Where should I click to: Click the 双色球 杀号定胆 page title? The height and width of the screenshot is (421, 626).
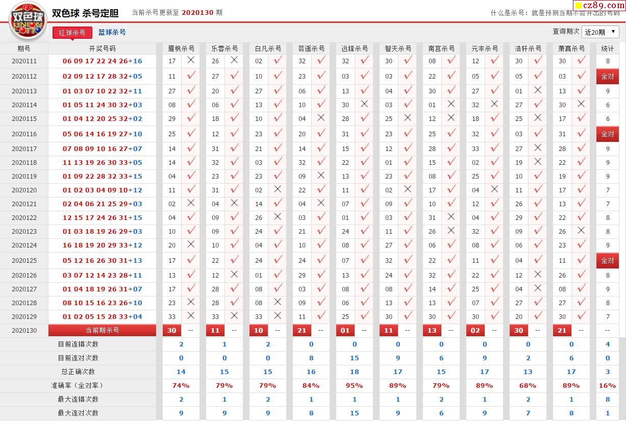point(85,13)
